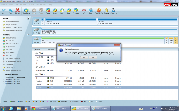The width and height of the screenshot is (179, 111).
Task: Collapse the Wizards panel section
Action: click(x=28, y=18)
